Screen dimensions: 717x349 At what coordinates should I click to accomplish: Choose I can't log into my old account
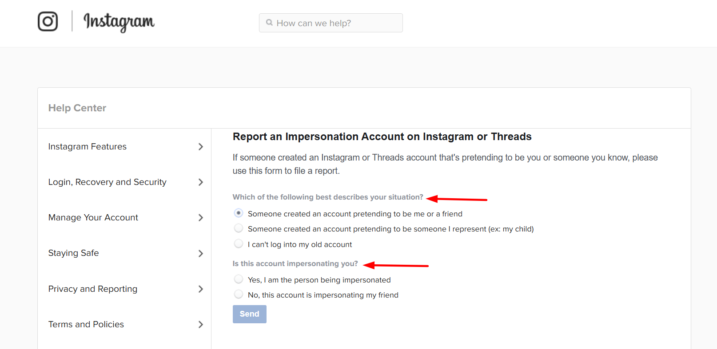(239, 243)
